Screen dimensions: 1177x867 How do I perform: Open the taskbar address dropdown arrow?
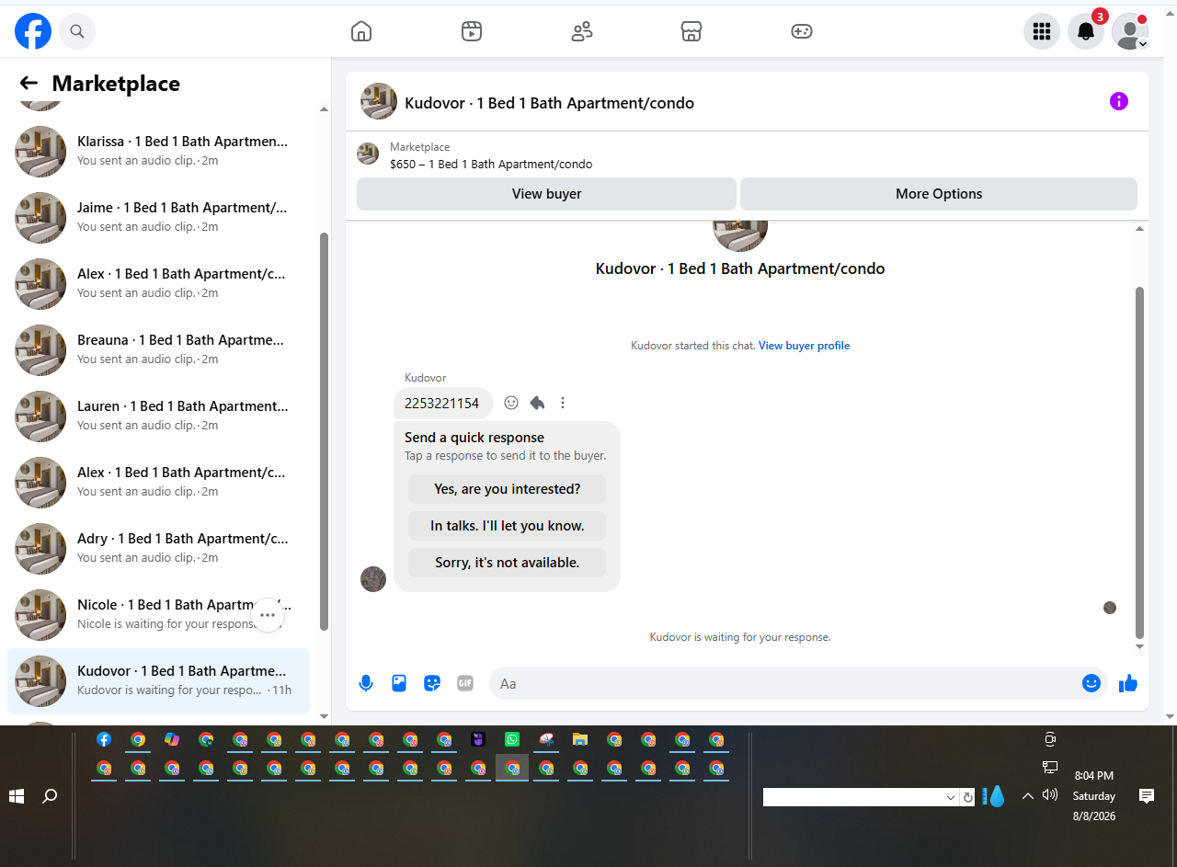click(951, 797)
